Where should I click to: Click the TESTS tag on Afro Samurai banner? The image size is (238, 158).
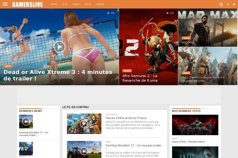pyautogui.click(x=127, y=71)
